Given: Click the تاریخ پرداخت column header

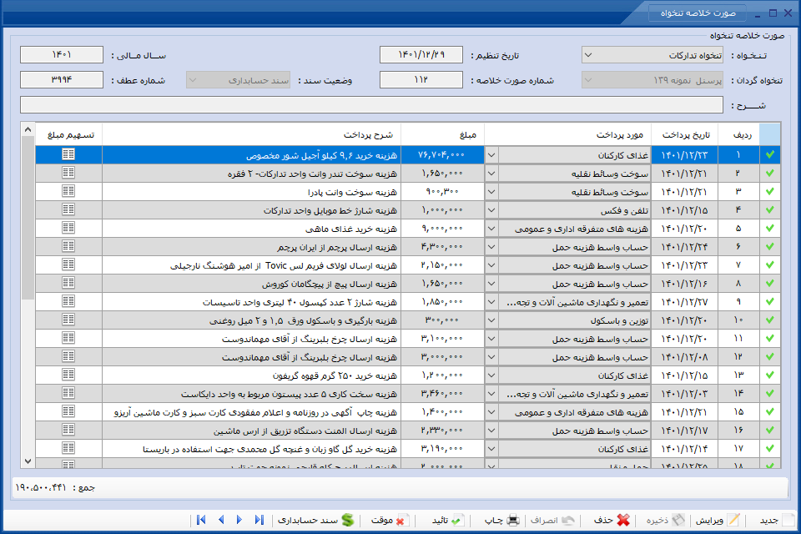Looking at the screenshot, I should (684, 135).
